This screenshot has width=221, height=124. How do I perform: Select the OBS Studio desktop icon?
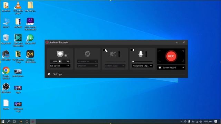click(x=6, y=88)
